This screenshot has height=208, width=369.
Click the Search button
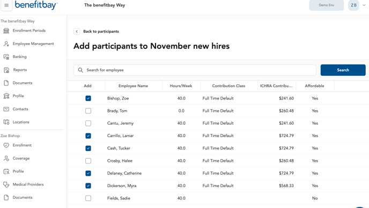(343, 70)
